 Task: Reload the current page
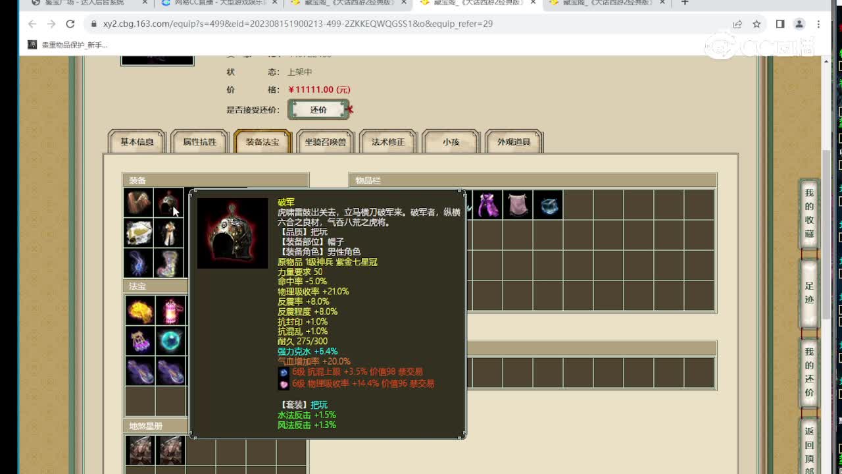pos(70,24)
